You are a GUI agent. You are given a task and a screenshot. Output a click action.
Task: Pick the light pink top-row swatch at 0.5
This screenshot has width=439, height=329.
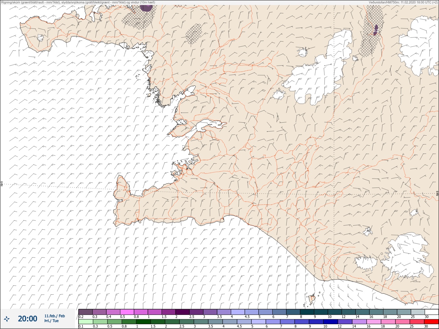[x=127, y=312]
